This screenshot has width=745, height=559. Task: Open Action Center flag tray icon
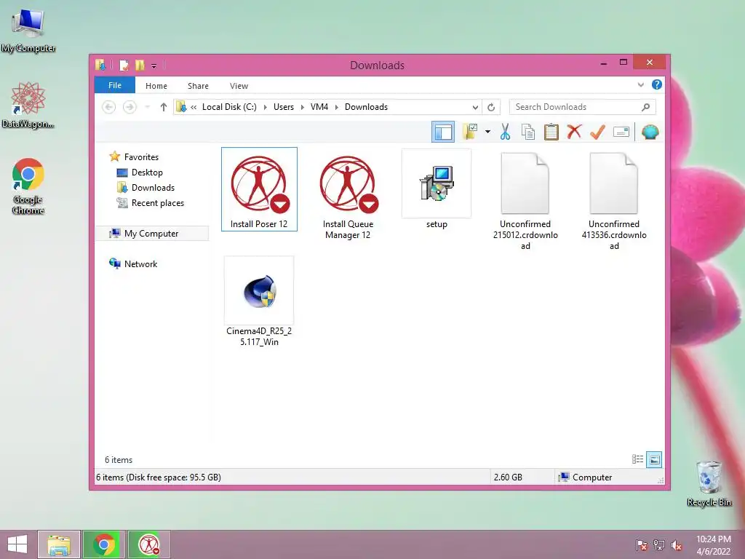642,545
